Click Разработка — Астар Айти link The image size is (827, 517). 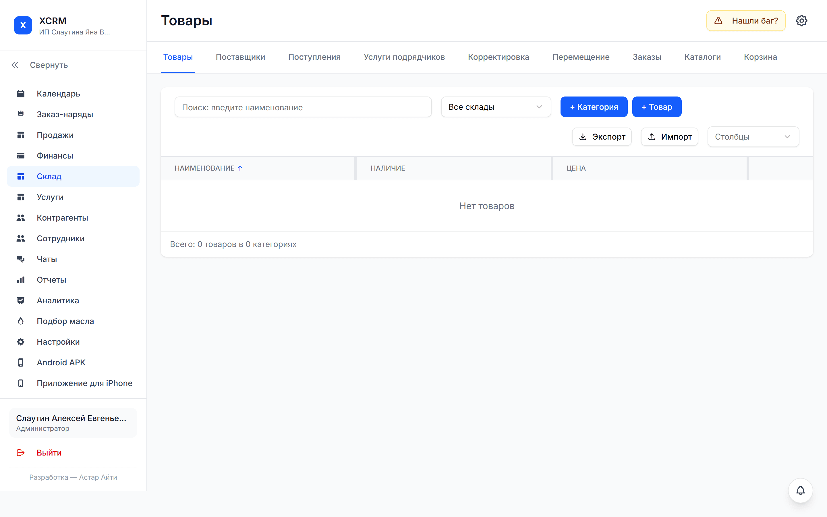click(x=73, y=477)
